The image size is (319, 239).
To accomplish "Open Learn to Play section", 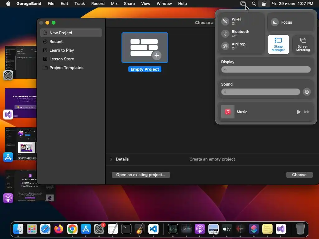I will pos(71,50).
